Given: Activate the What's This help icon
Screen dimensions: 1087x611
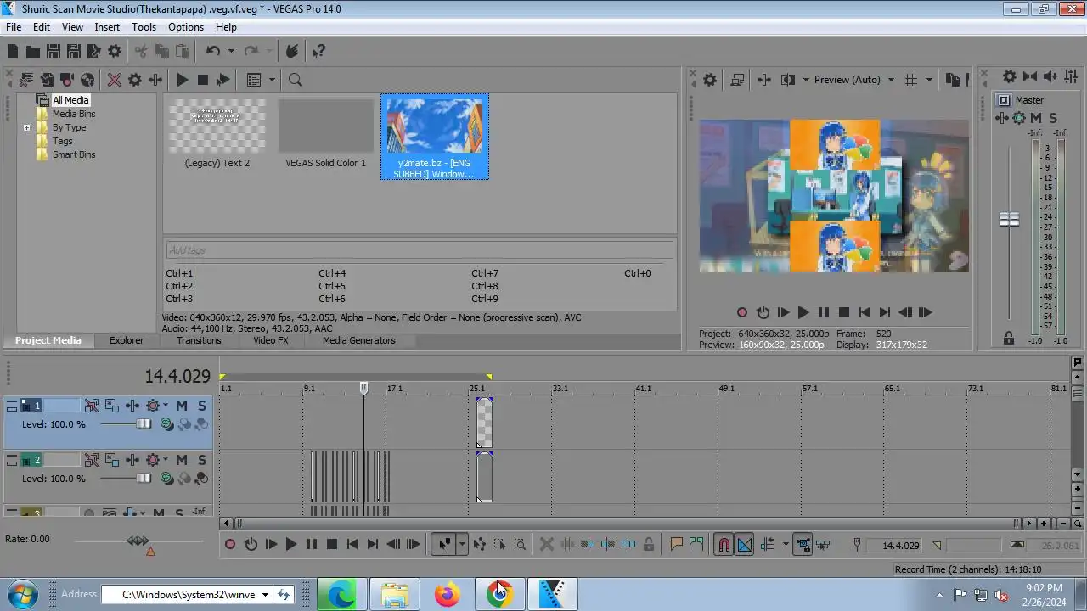Looking at the screenshot, I should pos(319,51).
